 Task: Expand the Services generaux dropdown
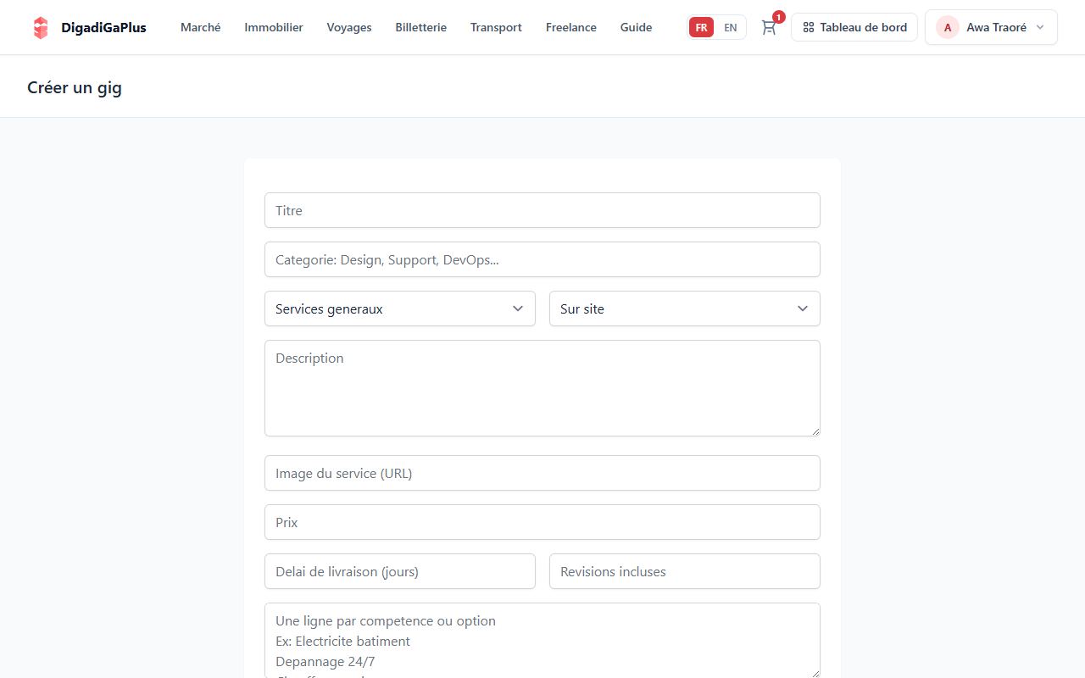400,308
